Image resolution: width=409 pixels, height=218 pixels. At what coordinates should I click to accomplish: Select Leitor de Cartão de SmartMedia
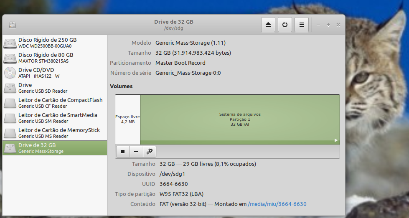coord(55,118)
